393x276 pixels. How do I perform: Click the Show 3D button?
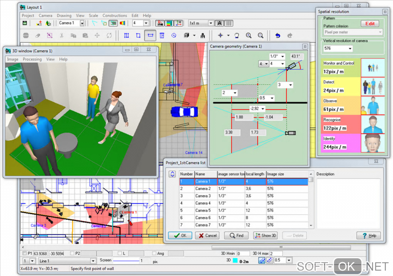[265, 236]
